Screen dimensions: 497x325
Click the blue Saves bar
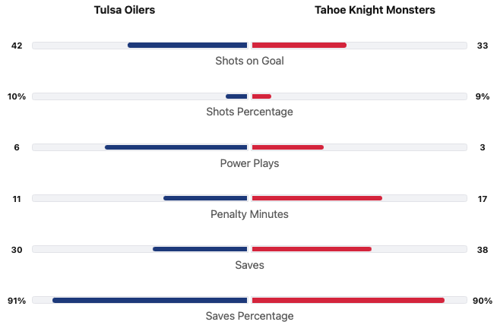coord(200,249)
